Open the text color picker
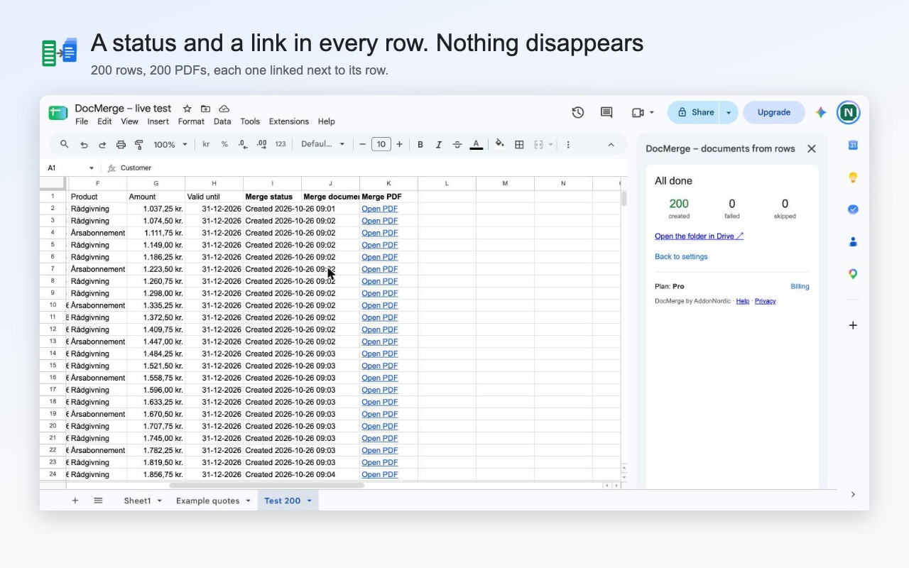Screen dimensions: 909x568 477,144
